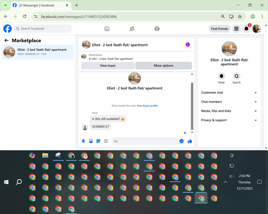
Task: View site information icon in address bar
Action: pyautogui.click(x=36, y=17)
